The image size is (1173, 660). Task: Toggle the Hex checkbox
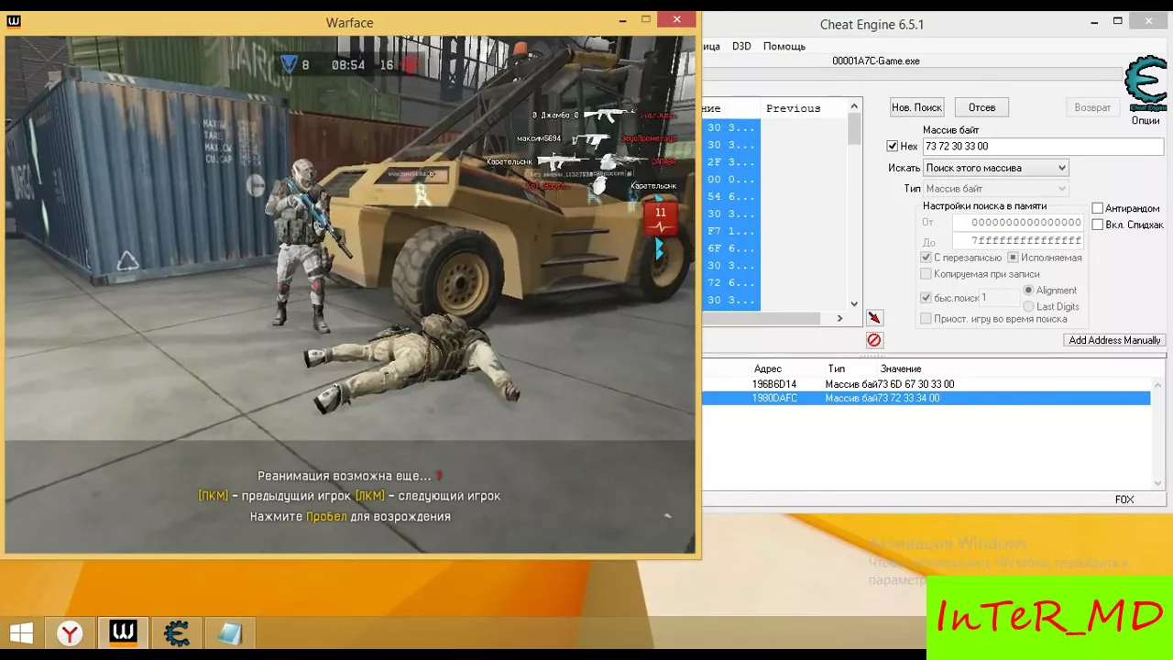coord(893,147)
